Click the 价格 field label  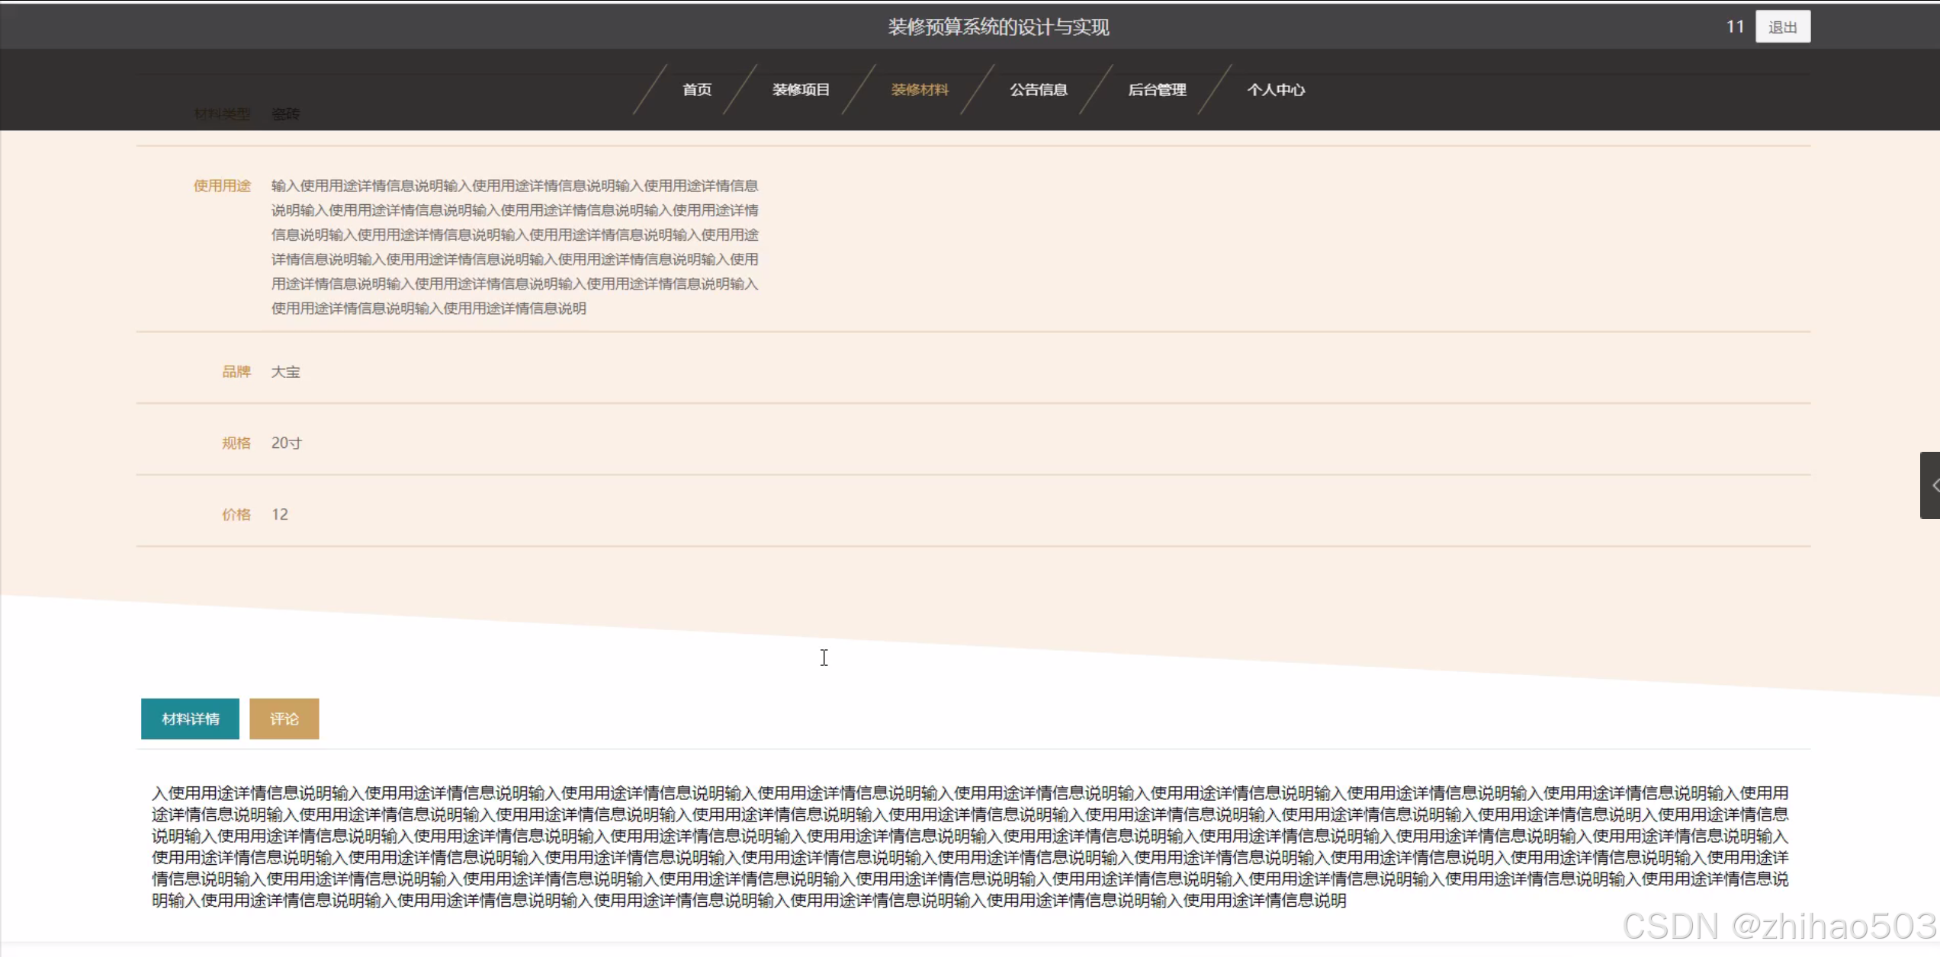236,514
